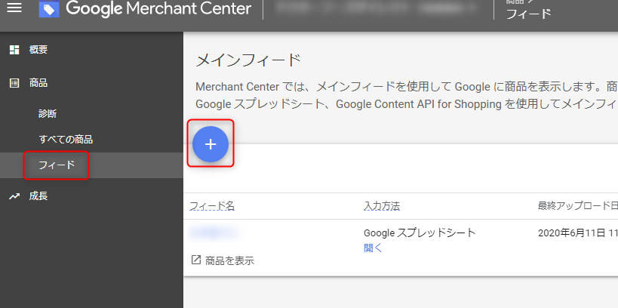Viewport: 618px width, 308px height.
Task: Click 商品を表示 link
Action: (x=229, y=260)
